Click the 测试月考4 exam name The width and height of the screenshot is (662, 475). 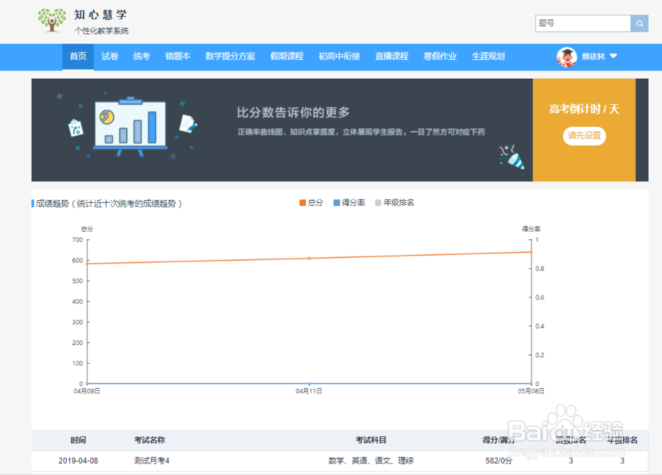(x=152, y=460)
